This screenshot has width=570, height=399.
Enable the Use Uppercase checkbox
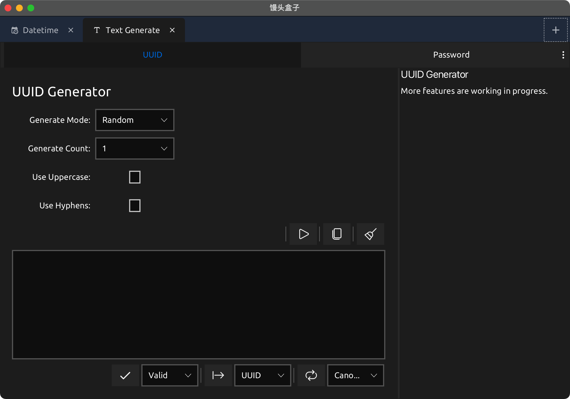click(135, 177)
